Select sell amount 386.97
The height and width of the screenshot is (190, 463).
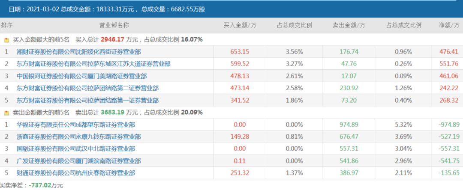[x=349, y=173]
